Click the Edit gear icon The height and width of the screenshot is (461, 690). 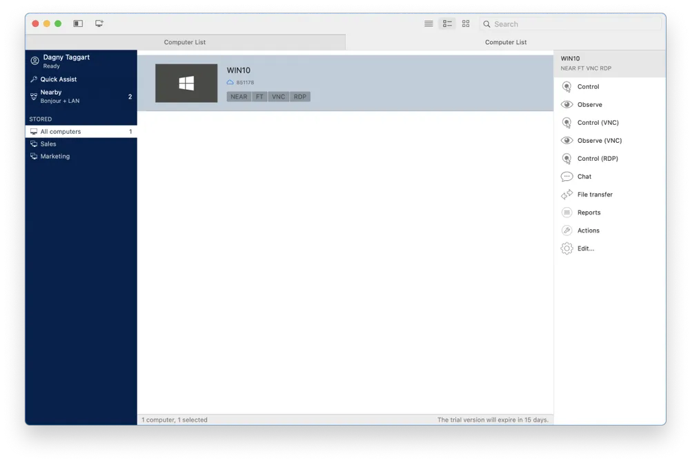coord(566,248)
